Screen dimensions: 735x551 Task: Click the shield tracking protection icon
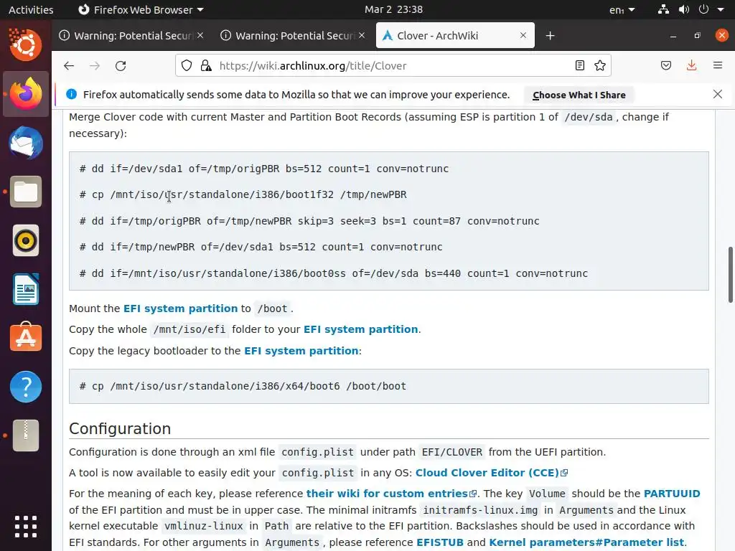tap(187, 65)
